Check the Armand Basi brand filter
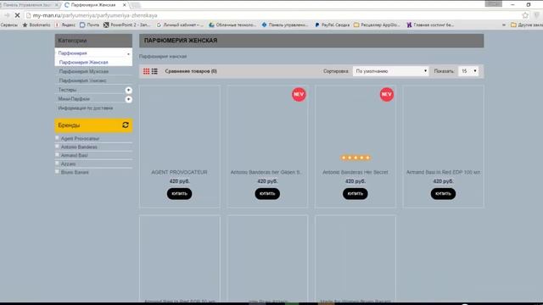 click(57, 154)
